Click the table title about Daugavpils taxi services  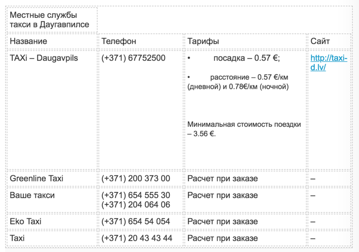point(49,20)
